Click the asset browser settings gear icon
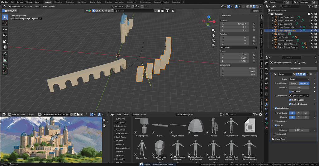This screenshot has height=166, width=319. (260, 115)
